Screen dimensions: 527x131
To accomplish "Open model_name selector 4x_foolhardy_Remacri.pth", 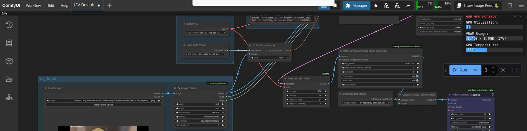I will pos(366,103).
